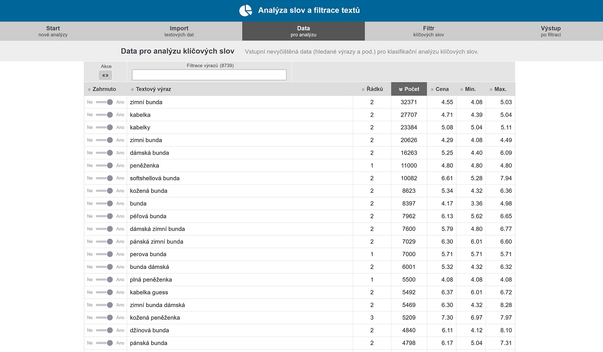Open the Start nové analýzy tab
The image size is (603, 352).
53,31
